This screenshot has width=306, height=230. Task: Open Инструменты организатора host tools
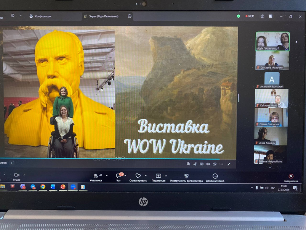point(186,176)
